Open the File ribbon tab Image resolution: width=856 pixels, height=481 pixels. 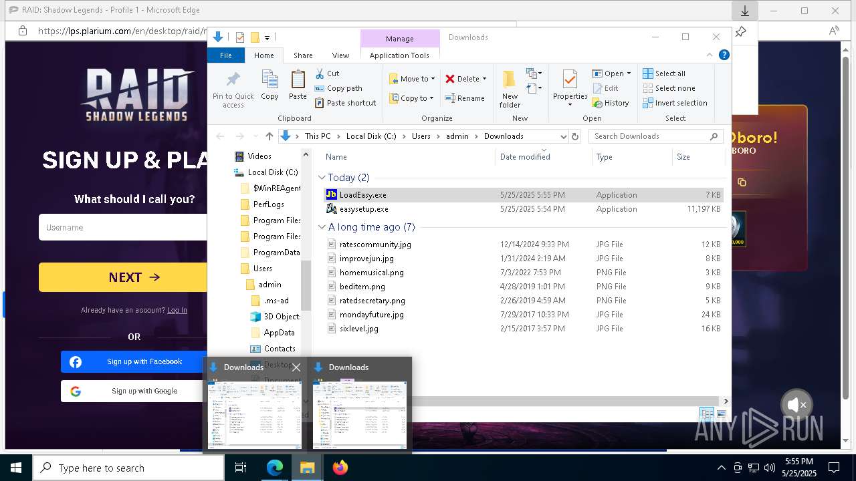click(x=226, y=55)
